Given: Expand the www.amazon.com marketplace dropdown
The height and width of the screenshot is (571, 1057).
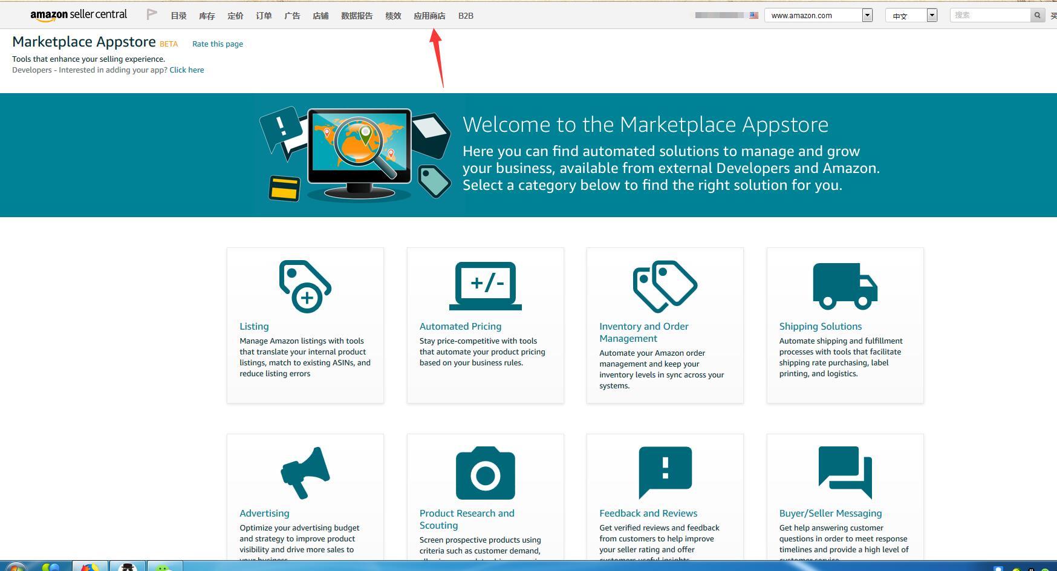Looking at the screenshot, I should point(867,16).
